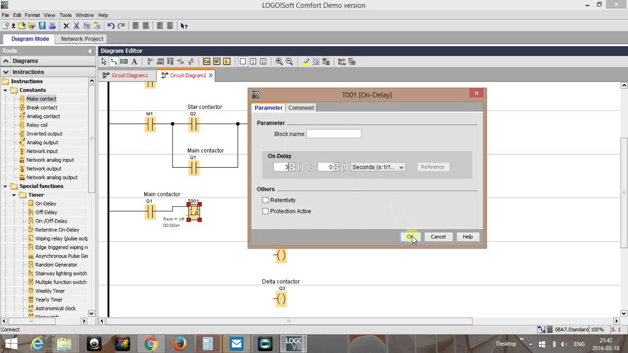Click the diagram horizontal scrollbar

[x=289, y=321]
